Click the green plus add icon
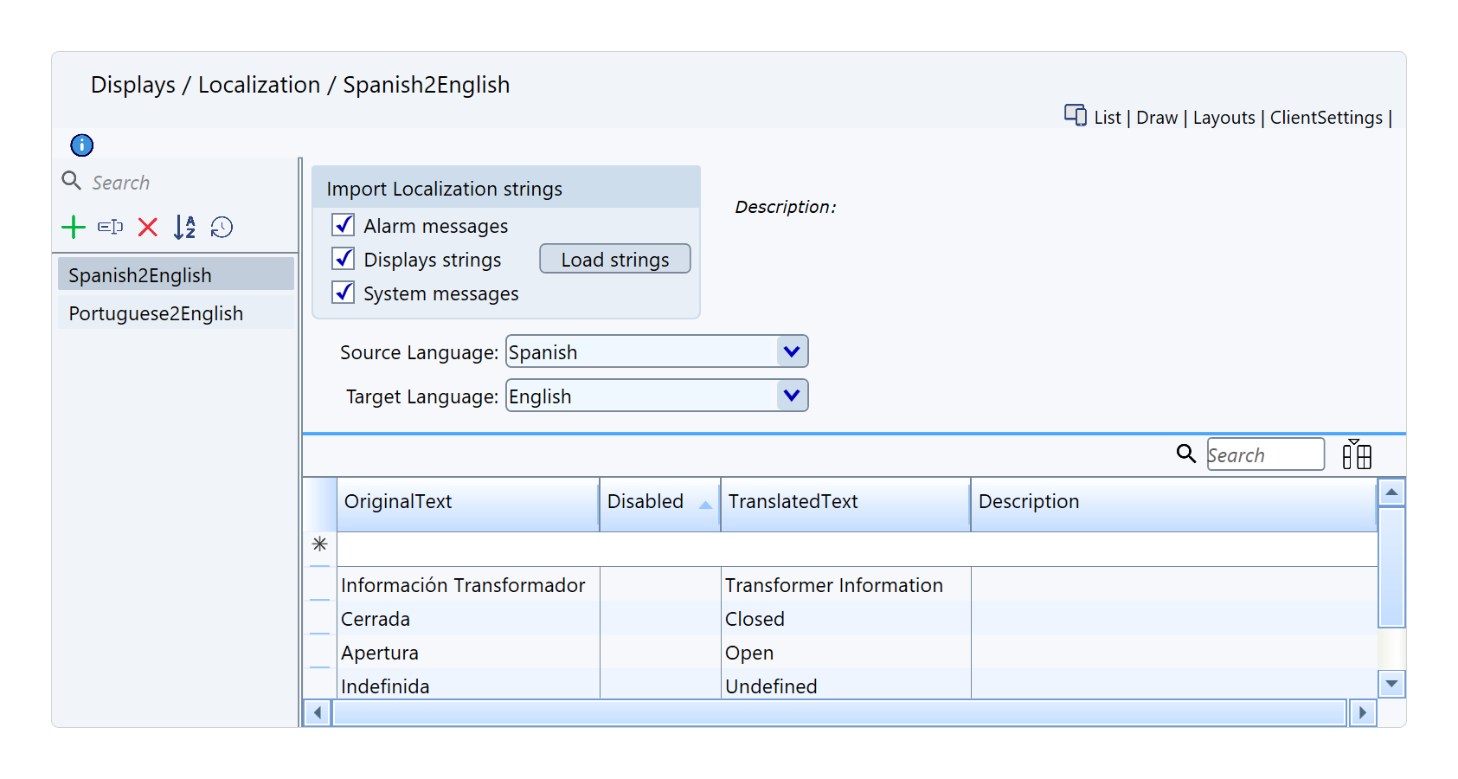This screenshot has height=779, width=1458. (x=74, y=228)
